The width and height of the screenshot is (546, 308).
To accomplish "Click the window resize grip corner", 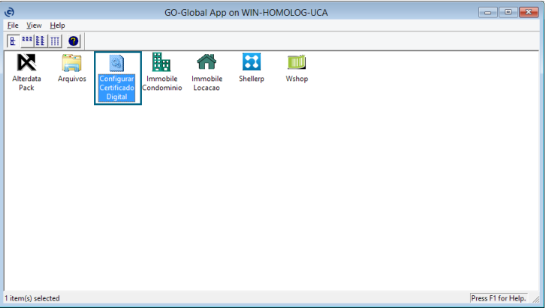I will tap(536, 299).
